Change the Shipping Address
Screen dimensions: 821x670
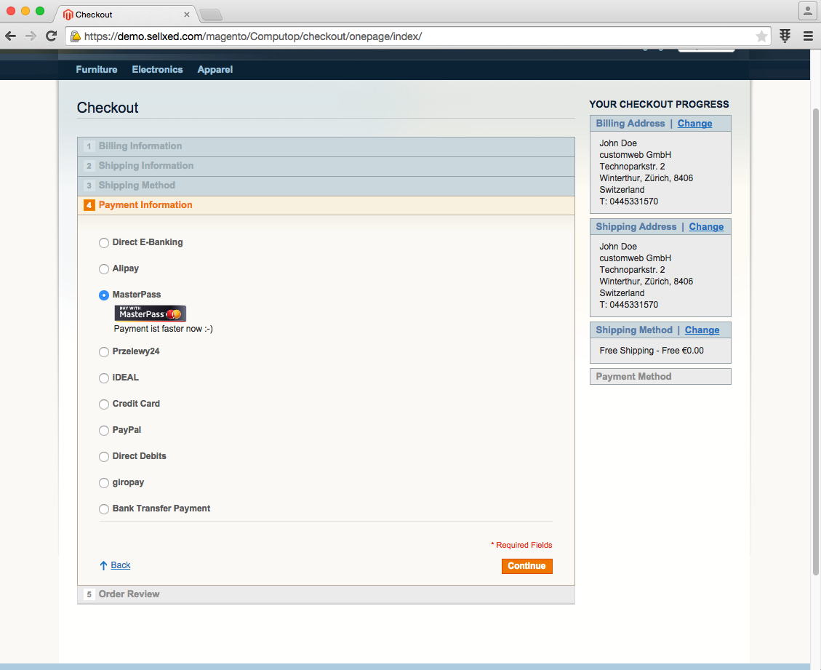pyautogui.click(x=706, y=227)
